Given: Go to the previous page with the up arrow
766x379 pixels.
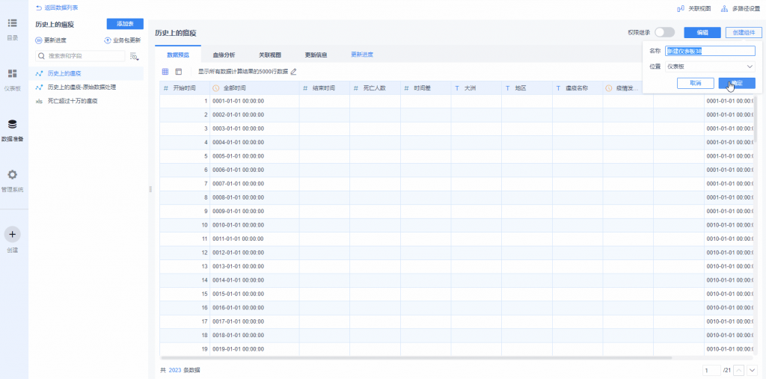Looking at the screenshot, I should [739, 370].
